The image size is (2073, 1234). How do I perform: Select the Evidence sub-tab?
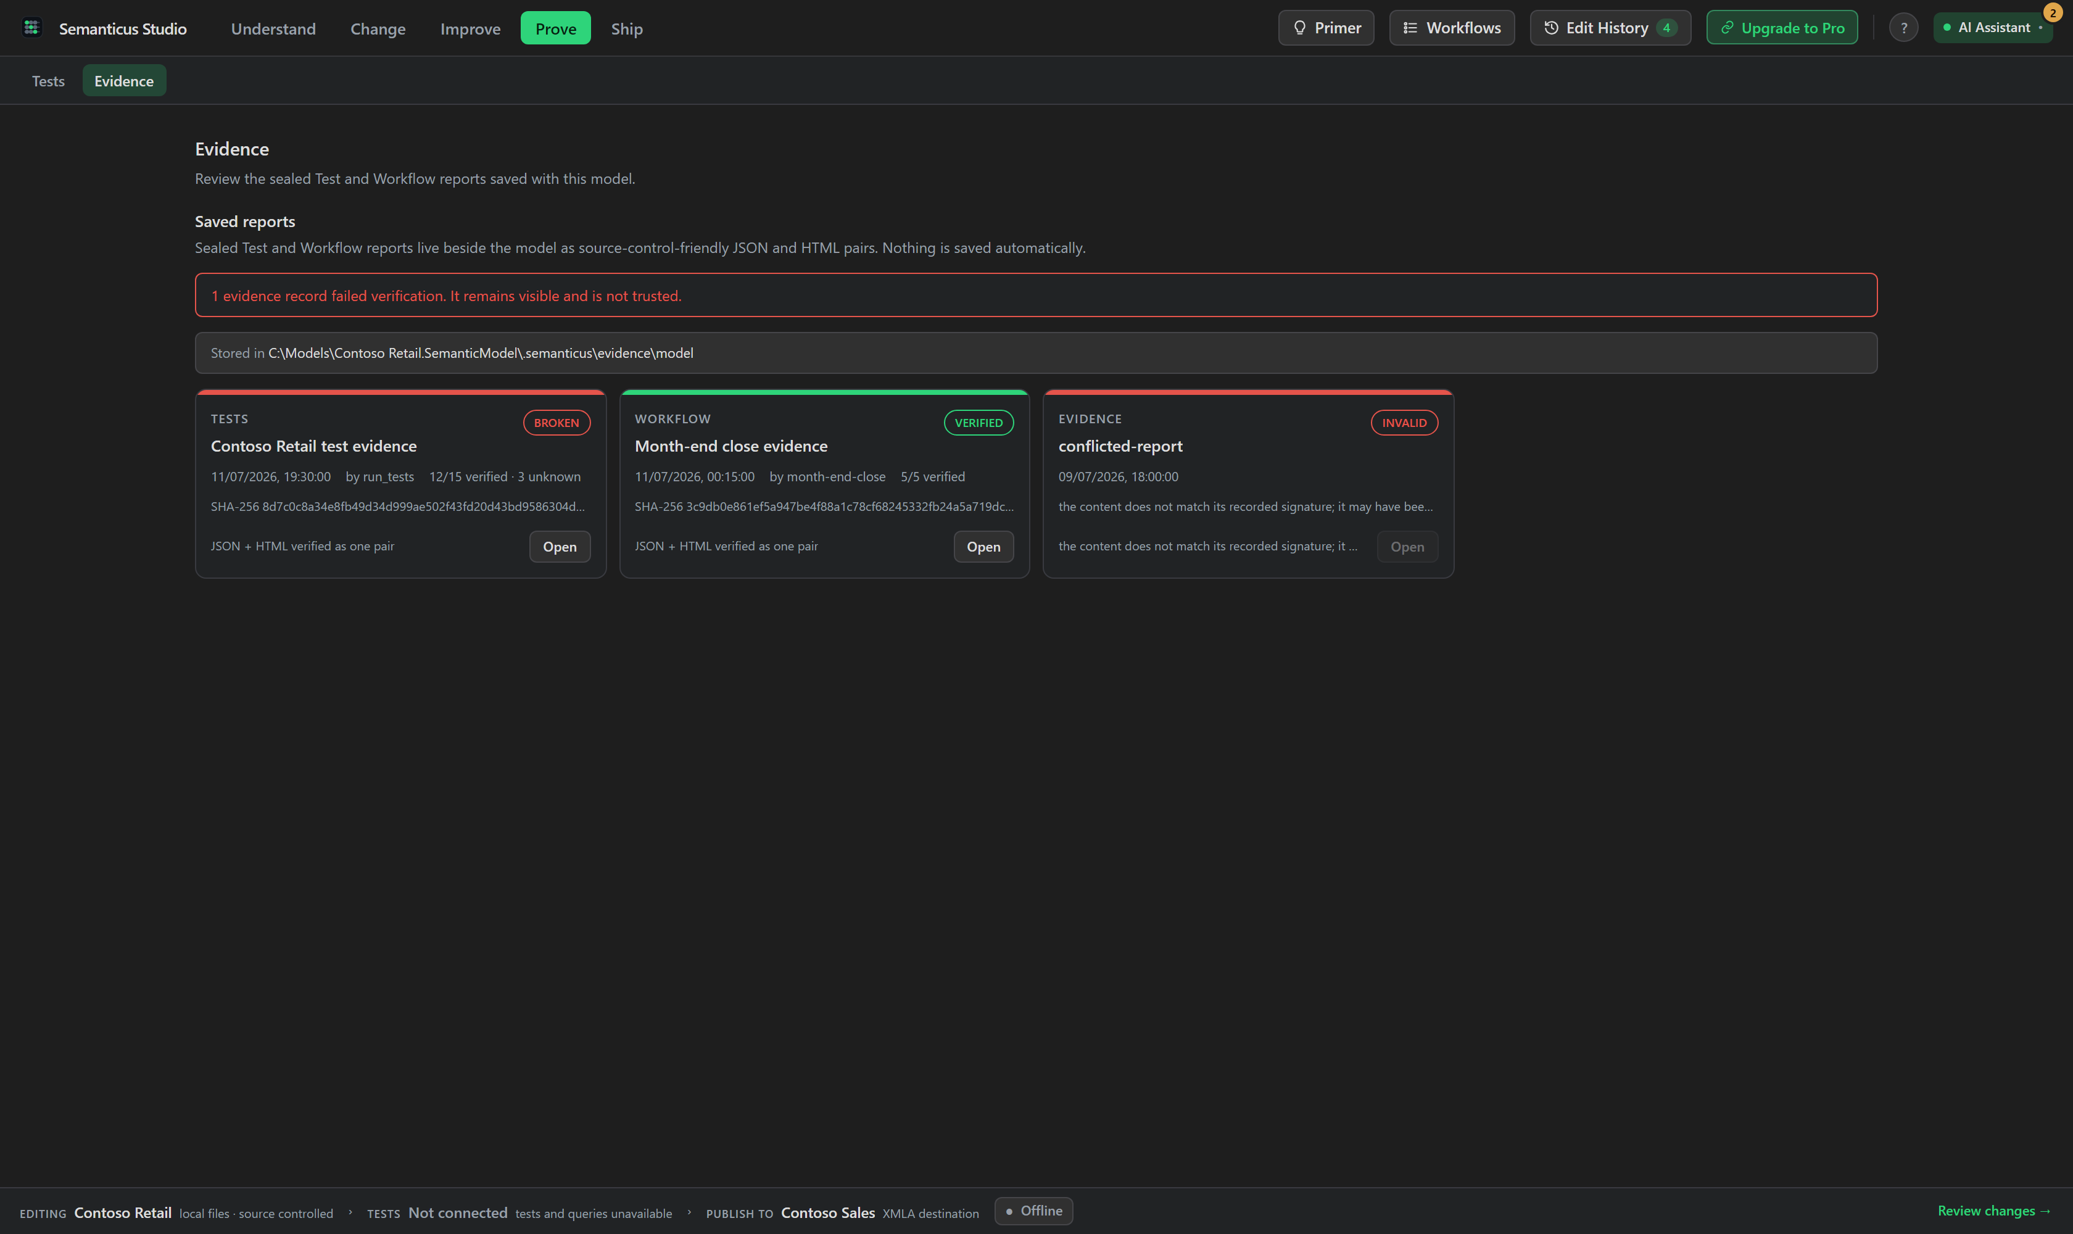click(124, 81)
